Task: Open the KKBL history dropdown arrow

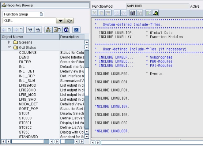Action: click(x=61, y=21)
